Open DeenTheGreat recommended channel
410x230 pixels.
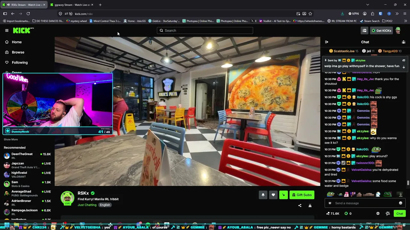point(27,156)
